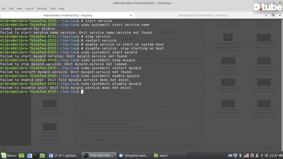Open the file manager panel launcher
Viewport: 283px width, 159px height.
[x=42, y=155]
